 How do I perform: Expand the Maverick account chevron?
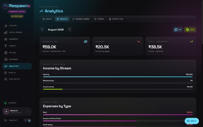point(28,112)
